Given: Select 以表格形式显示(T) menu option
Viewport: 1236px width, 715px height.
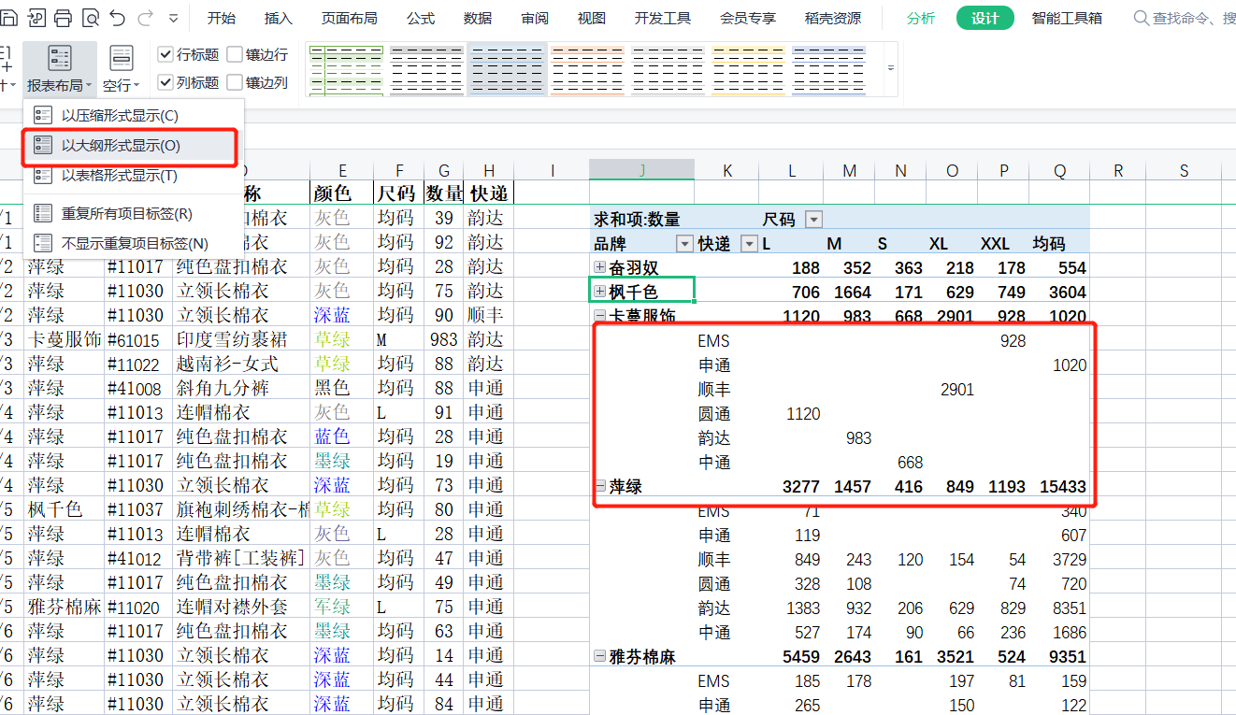Looking at the screenshot, I should (119, 176).
